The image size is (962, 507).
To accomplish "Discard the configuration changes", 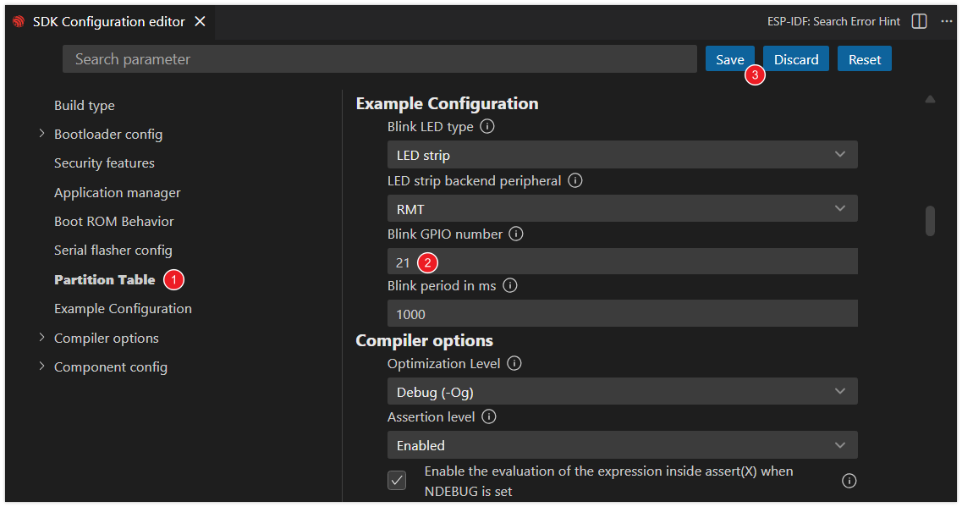I will click(795, 58).
